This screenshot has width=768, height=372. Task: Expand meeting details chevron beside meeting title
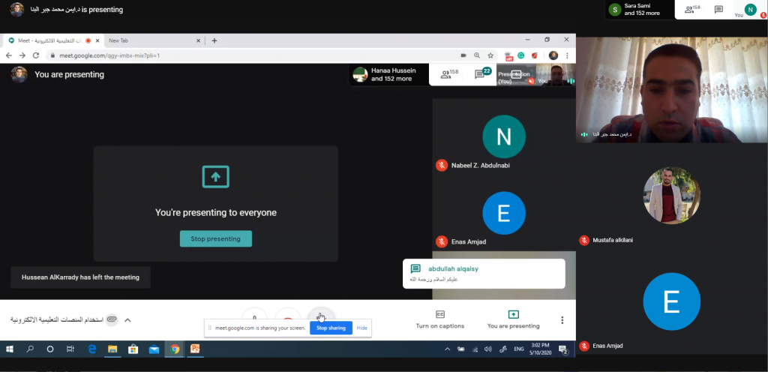pos(127,320)
